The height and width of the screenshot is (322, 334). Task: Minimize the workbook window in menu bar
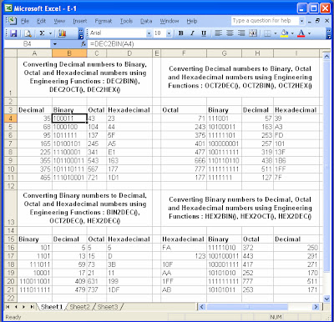point(310,21)
